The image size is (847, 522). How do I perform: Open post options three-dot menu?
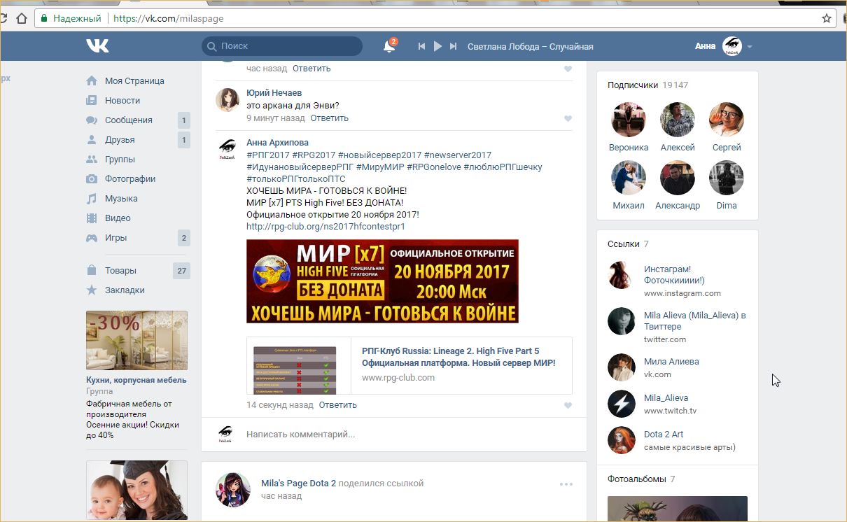point(566,484)
